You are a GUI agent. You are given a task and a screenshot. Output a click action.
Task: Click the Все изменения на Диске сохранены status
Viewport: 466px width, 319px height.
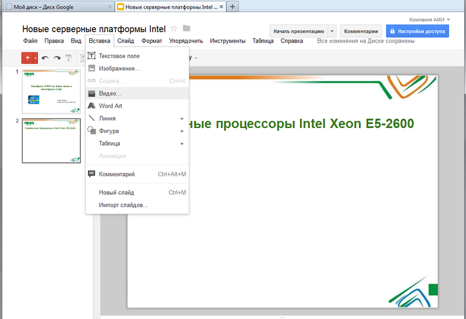(366, 41)
